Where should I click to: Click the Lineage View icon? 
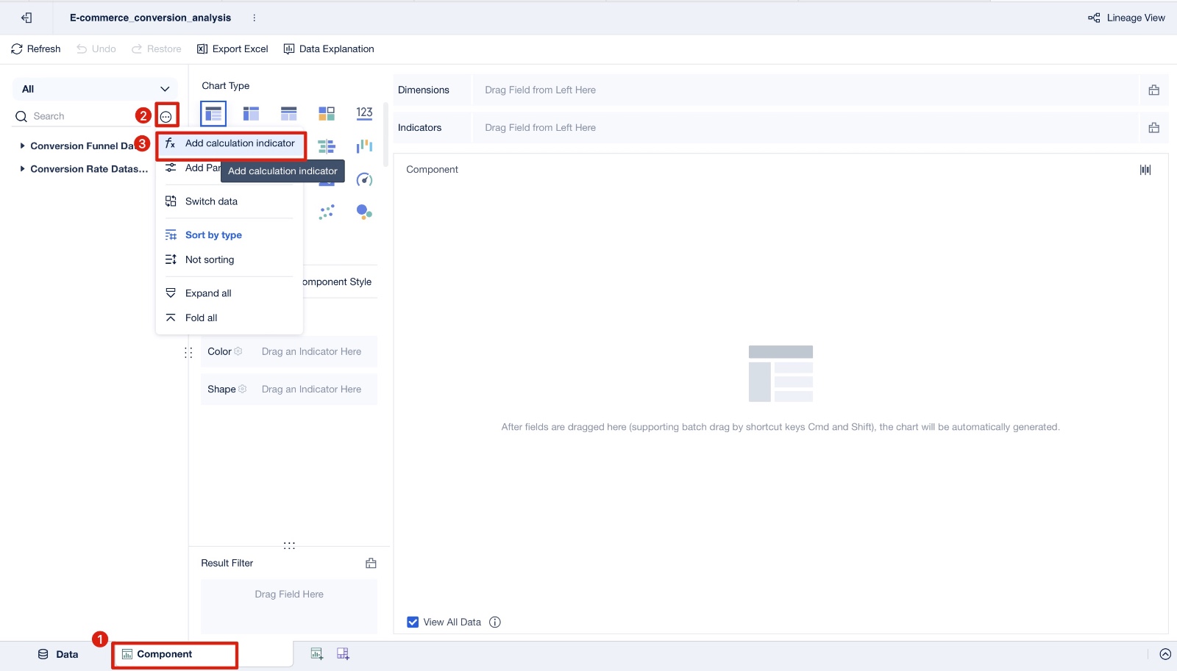(1094, 18)
